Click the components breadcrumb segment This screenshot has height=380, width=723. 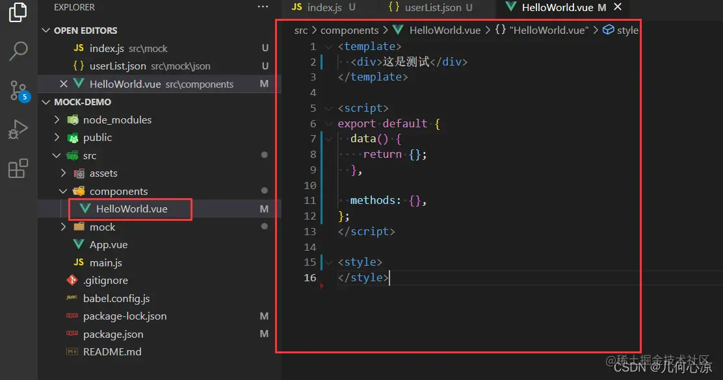pyautogui.click(x=349, y=31)
